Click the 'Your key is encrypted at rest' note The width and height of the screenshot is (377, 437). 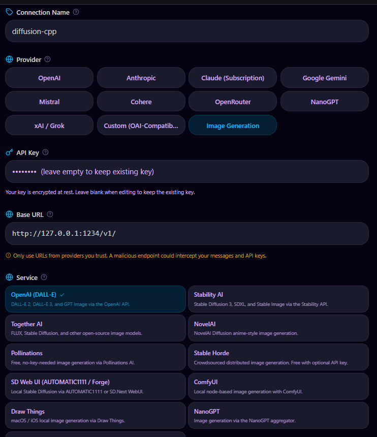(x=100, y=192)
